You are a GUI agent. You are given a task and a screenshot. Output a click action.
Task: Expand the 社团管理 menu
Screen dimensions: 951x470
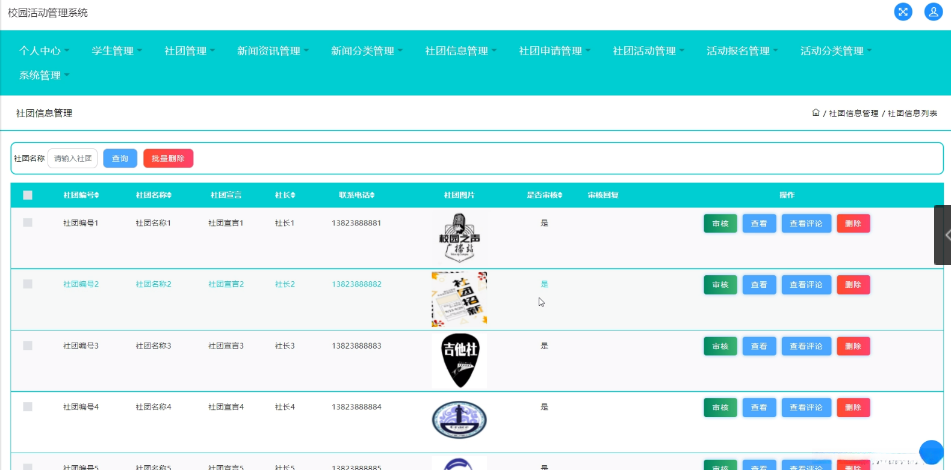pyautogui.click(x=190, y=51)
